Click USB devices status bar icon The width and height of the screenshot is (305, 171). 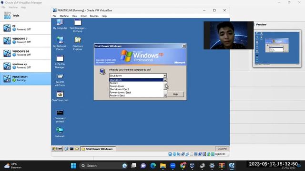click(x=187, y=154)
